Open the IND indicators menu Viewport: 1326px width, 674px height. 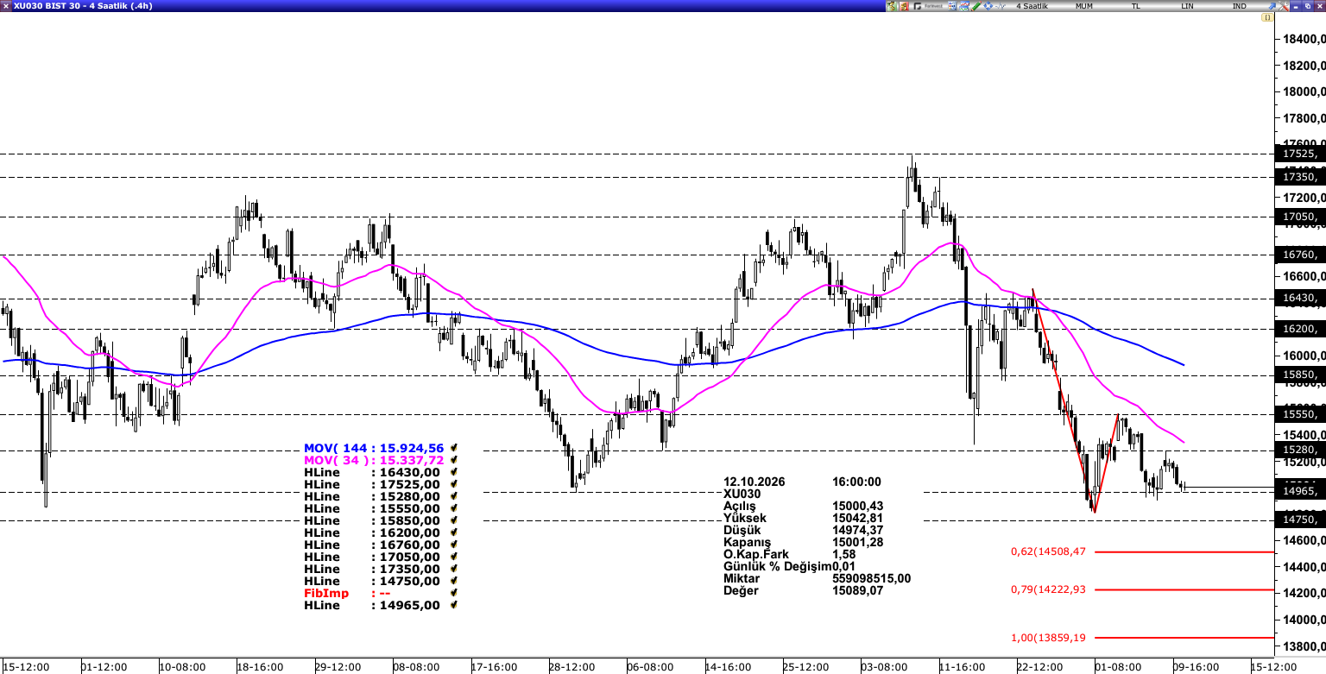click(x=1239, y=6)
